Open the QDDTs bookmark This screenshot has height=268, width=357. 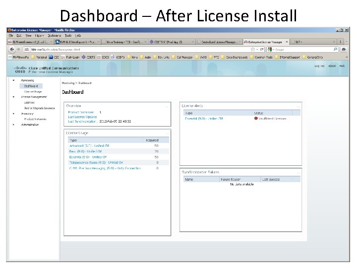(118, 57)
